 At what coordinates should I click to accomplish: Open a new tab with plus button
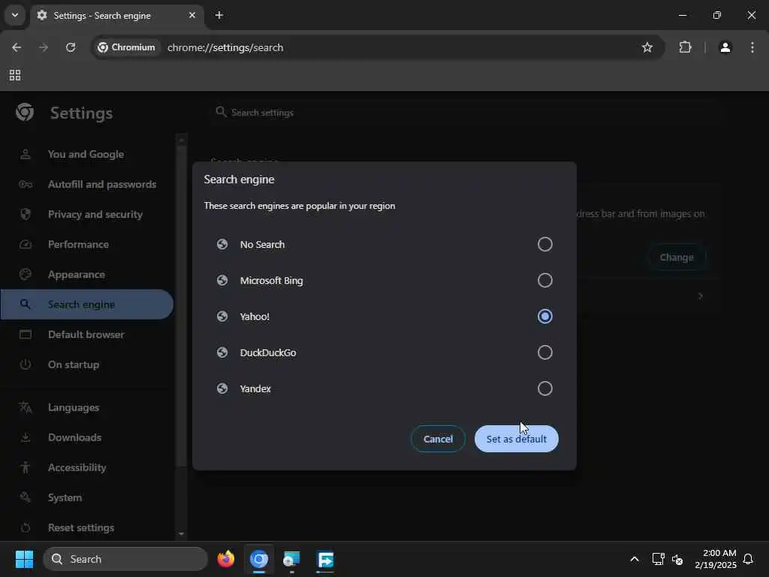(219, 15)
